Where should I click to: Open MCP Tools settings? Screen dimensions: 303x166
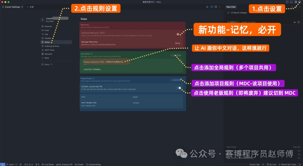click(x=56, y=50)
